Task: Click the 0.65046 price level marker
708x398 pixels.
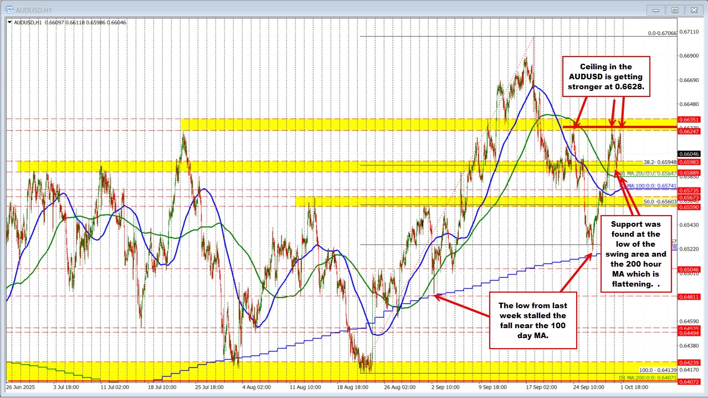Action: coord(689,269)
